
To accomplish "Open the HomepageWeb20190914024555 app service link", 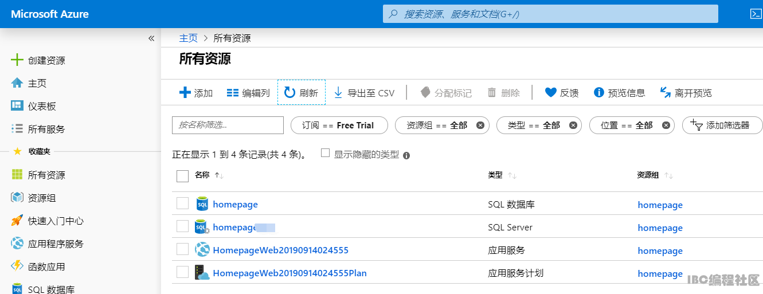I will (280, 250).
